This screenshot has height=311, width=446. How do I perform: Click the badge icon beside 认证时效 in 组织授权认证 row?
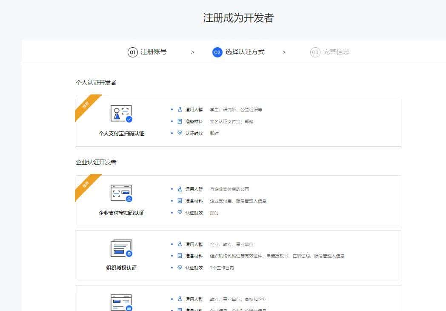[x=179, y=268]
